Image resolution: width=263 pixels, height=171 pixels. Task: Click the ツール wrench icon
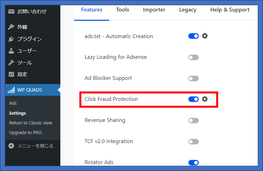point(11,63)
